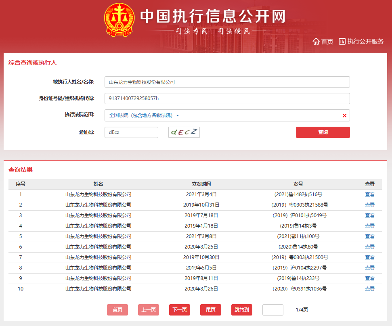Click the 姓名 column header
This screenshot has width=392, height=326.
tap(98, 184)
